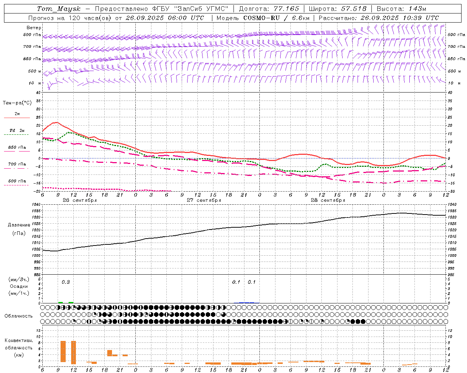Select the 26 сентября date label

pyautogui.click(x=80, y=200)
